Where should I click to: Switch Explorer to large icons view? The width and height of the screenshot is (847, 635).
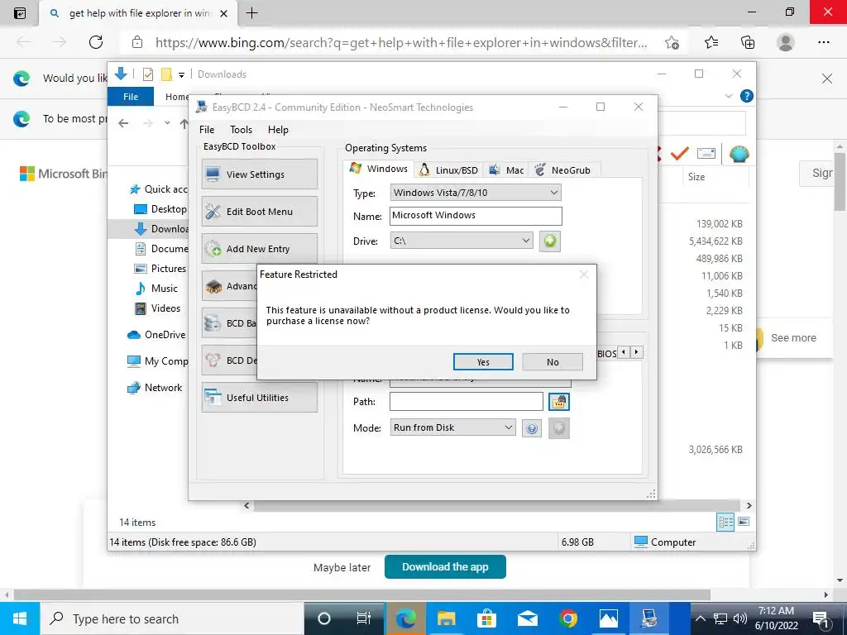[744, 522]
